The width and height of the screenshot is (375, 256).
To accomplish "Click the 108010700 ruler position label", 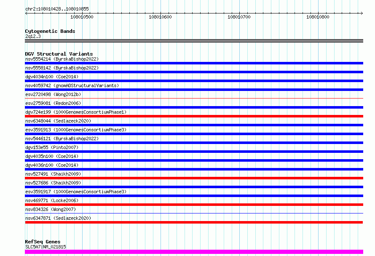I will coord(239,17).
